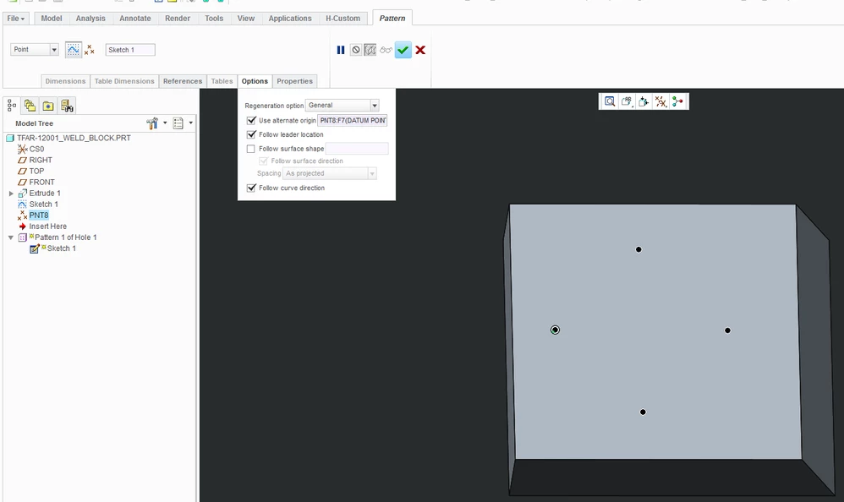
Task: Uncheck Follow curve direction
Action: click(251, 188)
